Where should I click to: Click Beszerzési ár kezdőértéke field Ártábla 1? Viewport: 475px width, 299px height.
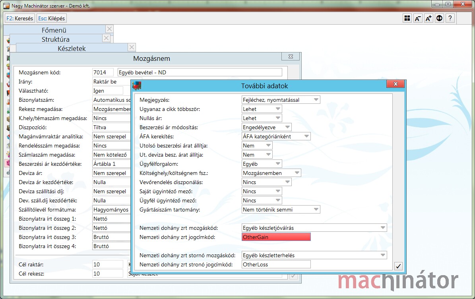tap(111, 164)
